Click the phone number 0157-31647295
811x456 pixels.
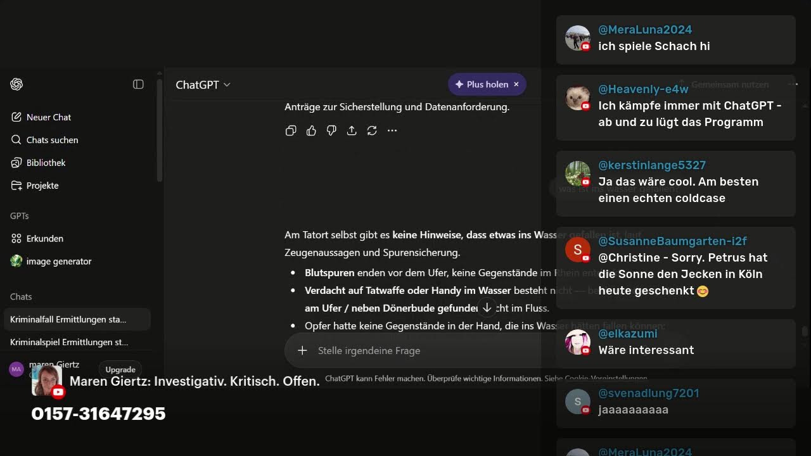pos(98,414)
